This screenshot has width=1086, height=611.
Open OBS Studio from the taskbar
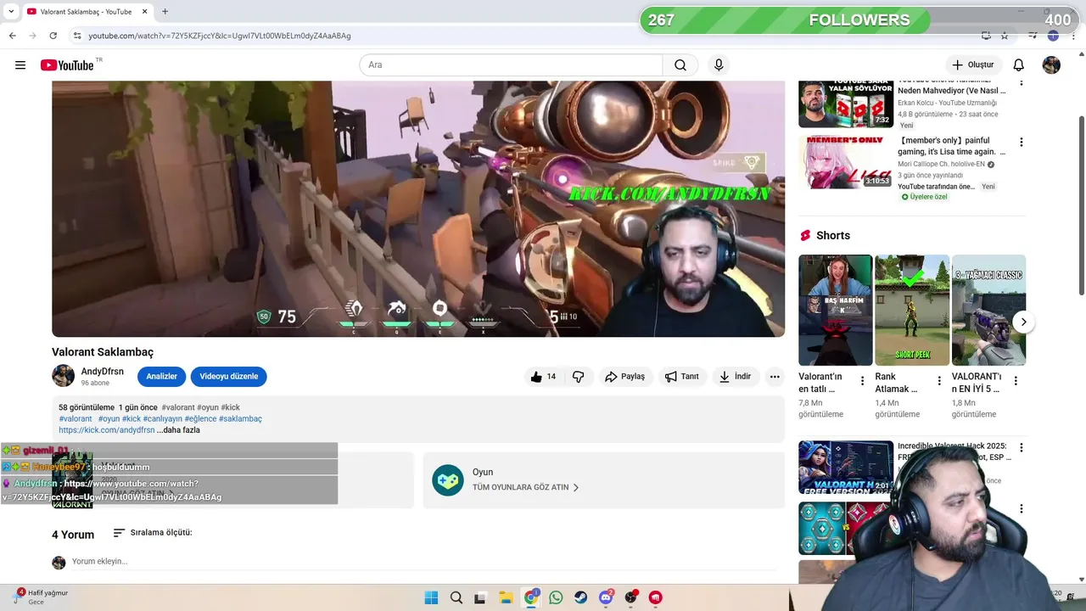point(630,597)
